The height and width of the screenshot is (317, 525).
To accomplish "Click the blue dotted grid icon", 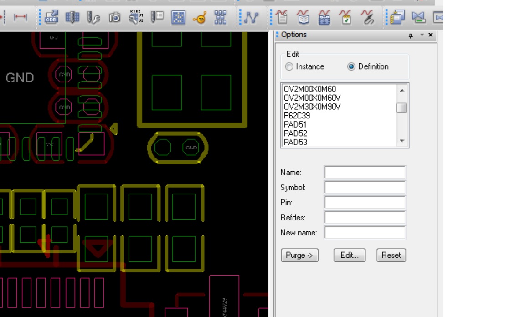I will 178,17.
